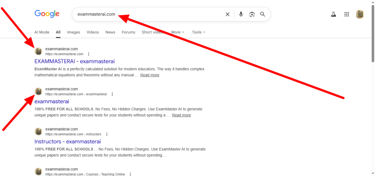Open the exammasterai result title link
Viewport: 375px width, 176px height.
tap(52, 101)
